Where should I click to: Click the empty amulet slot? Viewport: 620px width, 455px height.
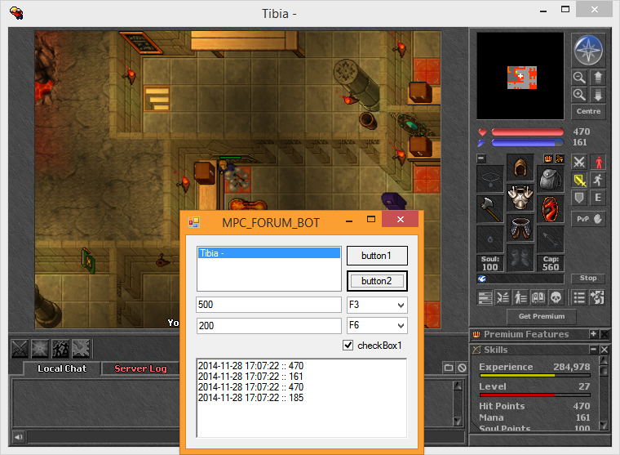pos(490,179)
